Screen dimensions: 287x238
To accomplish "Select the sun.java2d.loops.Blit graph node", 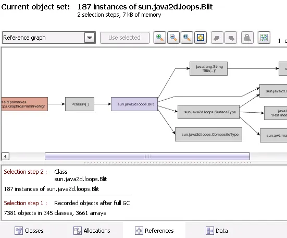I will pos(134,104).
